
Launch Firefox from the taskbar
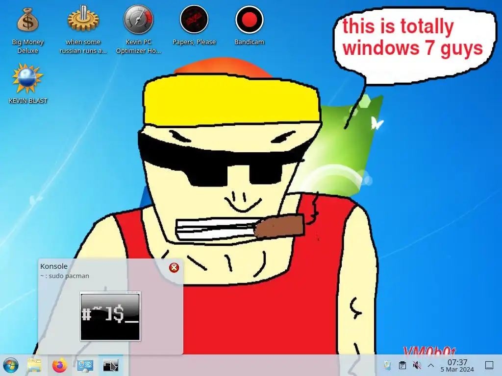(x=59, y=365)
